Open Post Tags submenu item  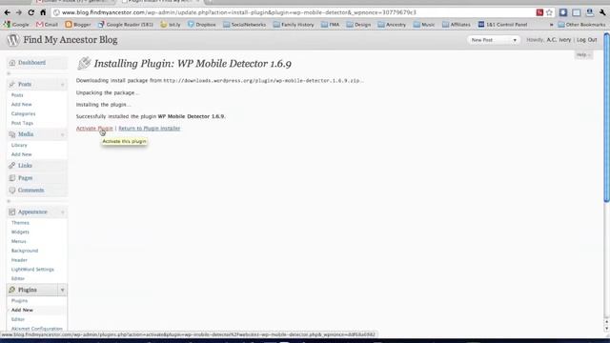coord(22,123)
